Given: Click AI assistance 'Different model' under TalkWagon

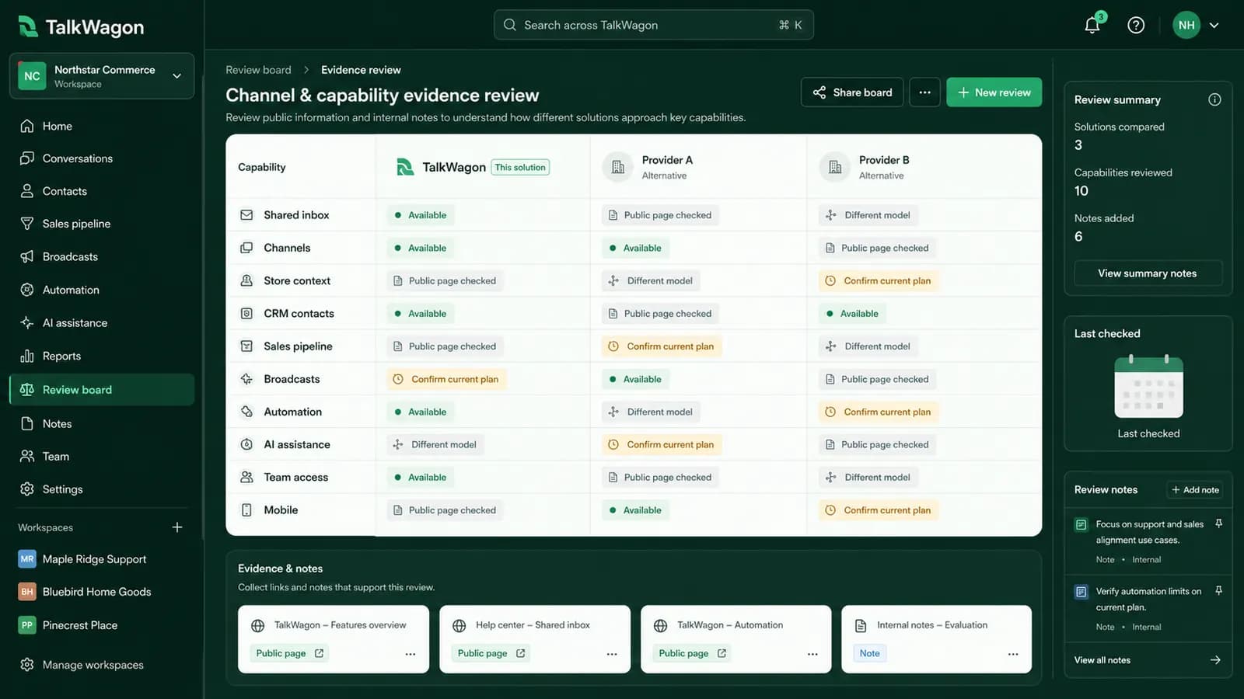Looking at the screenshot, I should click(x=435, y=444).
